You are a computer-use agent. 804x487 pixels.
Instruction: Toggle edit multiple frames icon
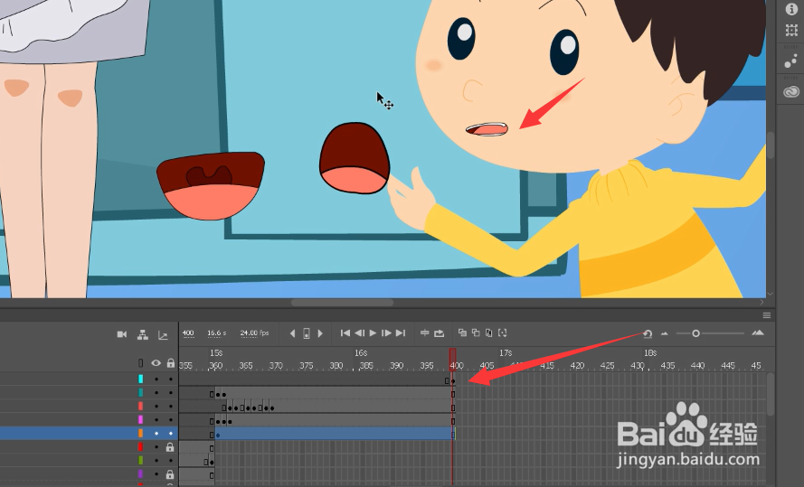(488, 332)
